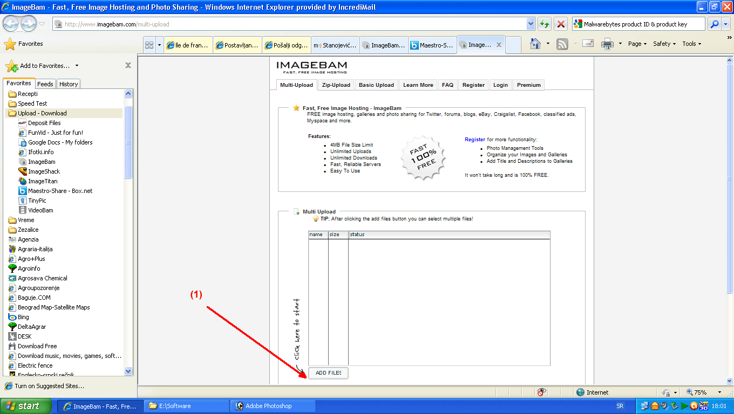Screen dimensions: 734x414
Task: Open the Safety menu
Action: point(665,44)
